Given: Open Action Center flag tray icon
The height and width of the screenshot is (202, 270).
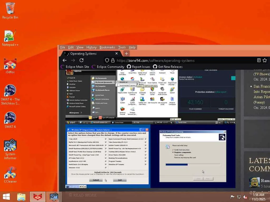Looking at the screenshot, I should pos(232,197).
